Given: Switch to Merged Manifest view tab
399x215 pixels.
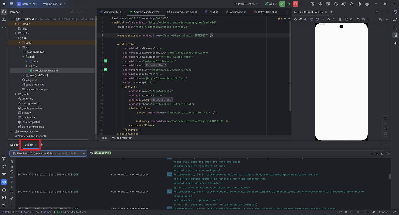Looking at the screenshot, I should pyautogui.click(x=122, y=138).
